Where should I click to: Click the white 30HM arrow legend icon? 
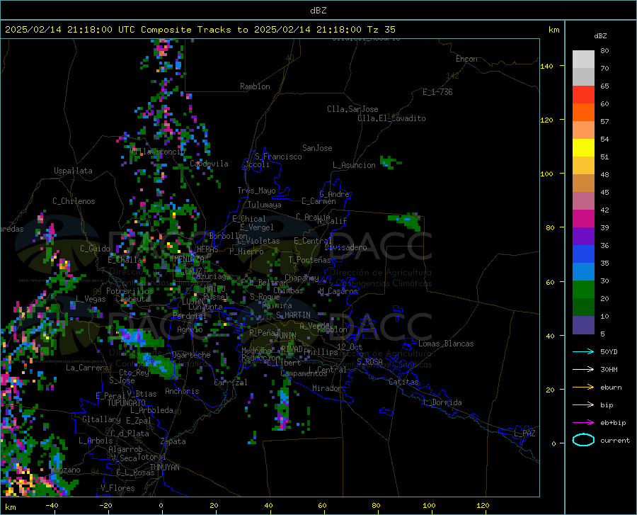click(583, 370)
